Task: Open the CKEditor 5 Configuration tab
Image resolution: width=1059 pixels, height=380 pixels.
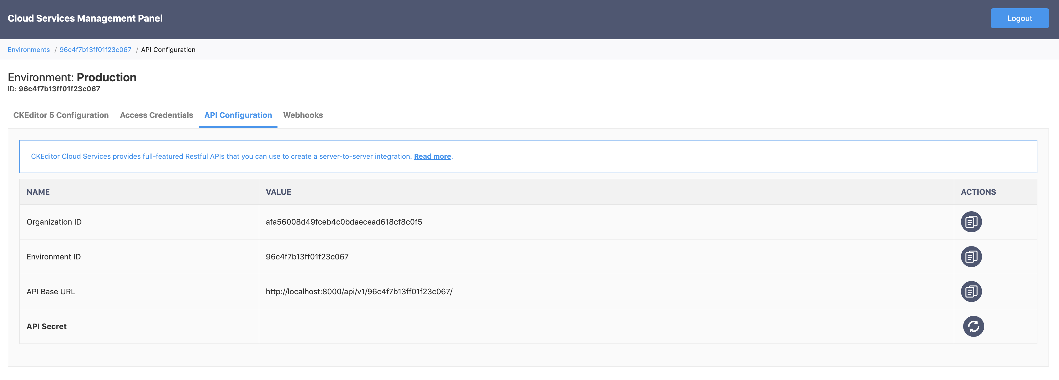Action: 61,115
